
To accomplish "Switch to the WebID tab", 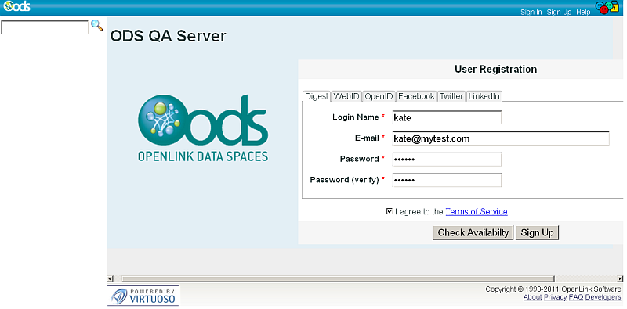I will point(346,96).
